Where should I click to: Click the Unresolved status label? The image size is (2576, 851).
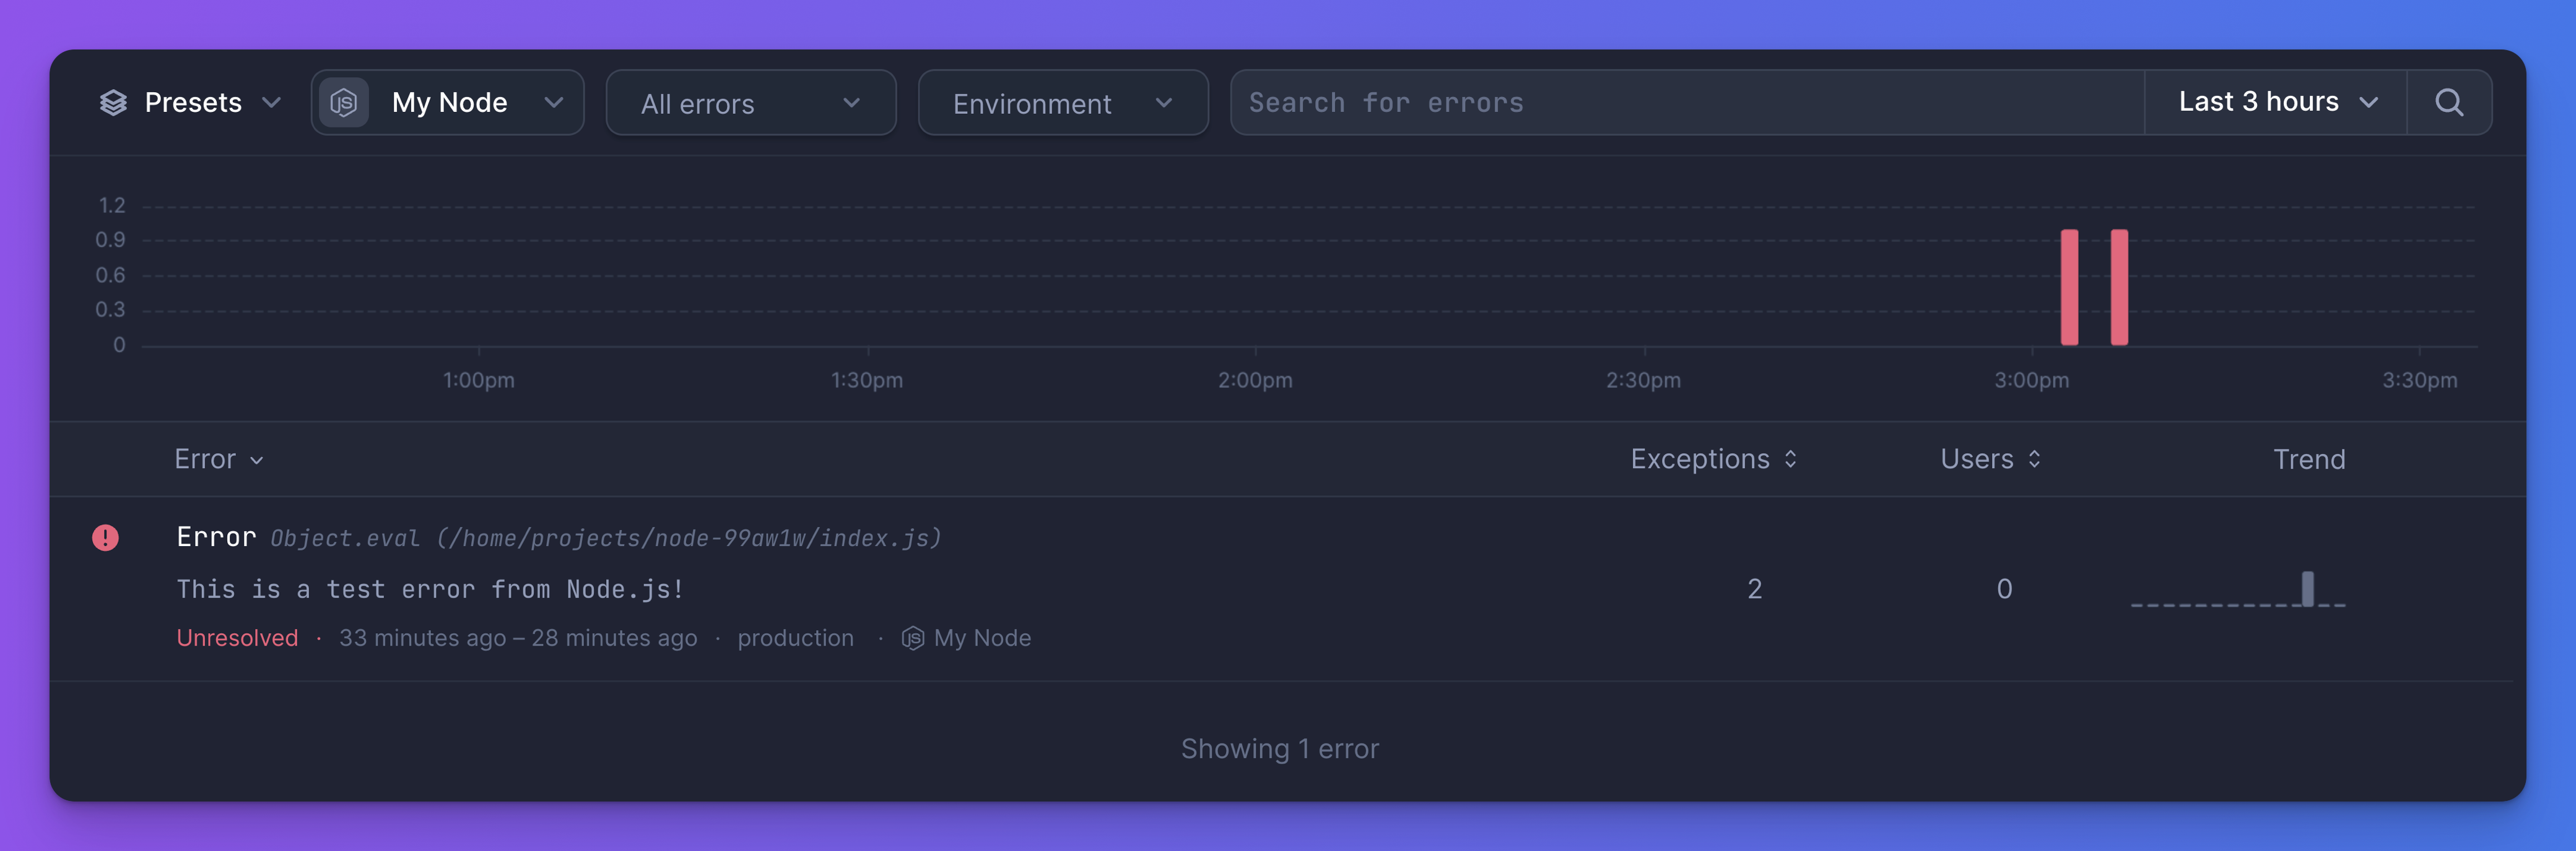[x=237, y=638]
